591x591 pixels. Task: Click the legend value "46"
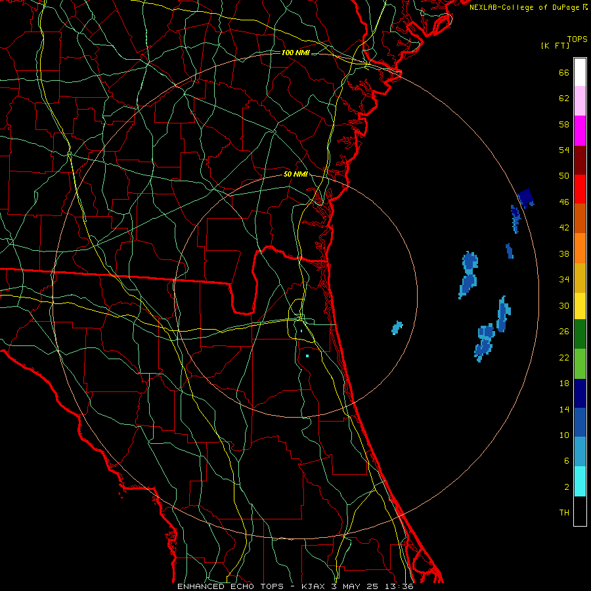click(564, 202)
